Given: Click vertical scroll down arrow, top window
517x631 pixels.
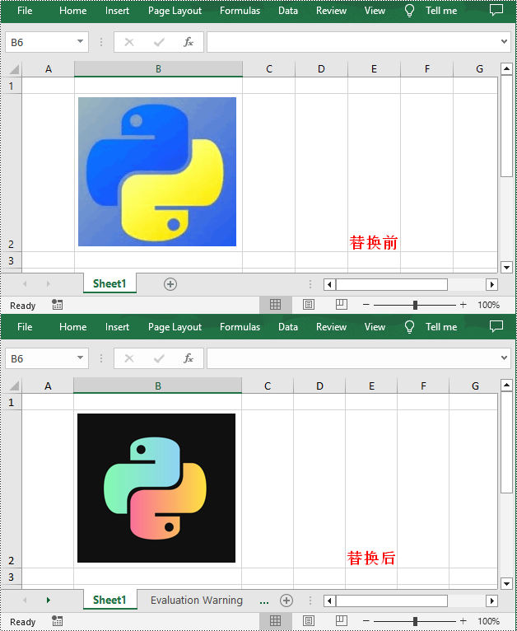Looking at the screenshot, I should 506,267.
